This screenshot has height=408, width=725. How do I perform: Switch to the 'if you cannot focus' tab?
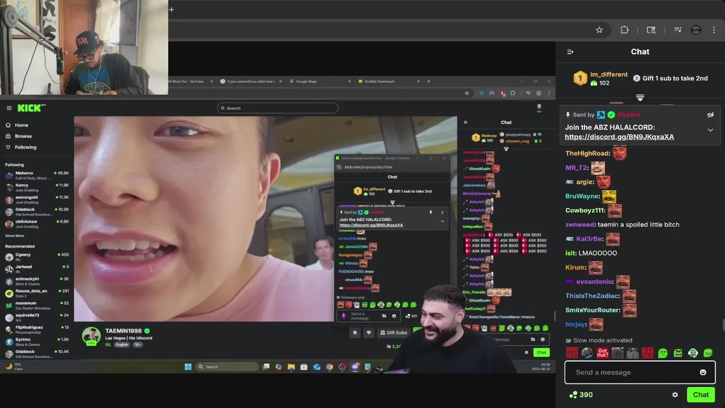click(x=250, y=82)
